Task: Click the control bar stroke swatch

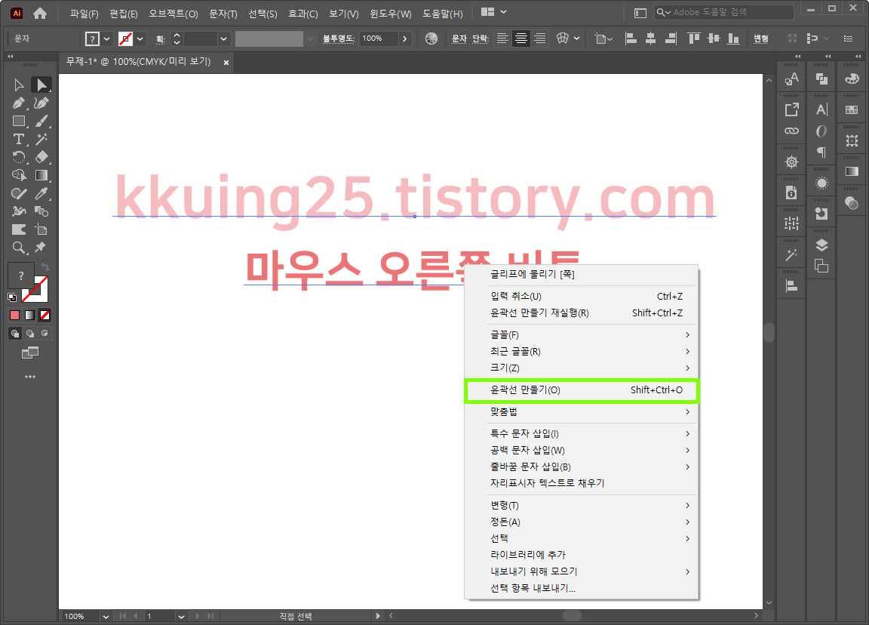Action: 126,38
